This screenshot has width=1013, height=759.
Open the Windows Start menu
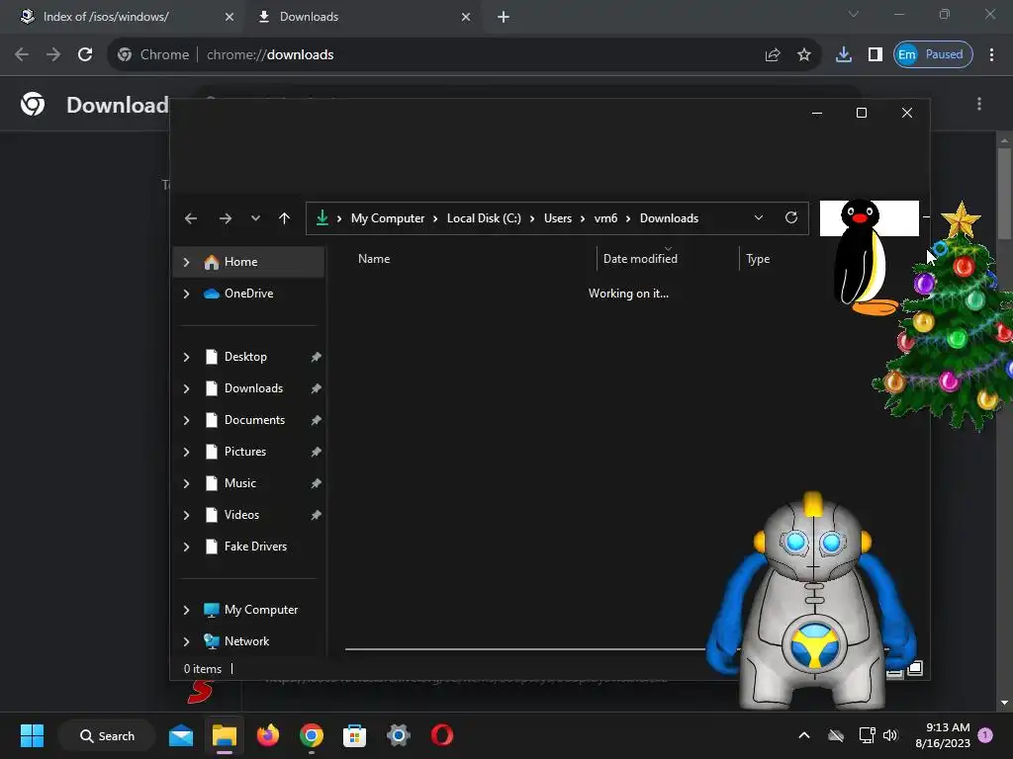coord(32,735)
